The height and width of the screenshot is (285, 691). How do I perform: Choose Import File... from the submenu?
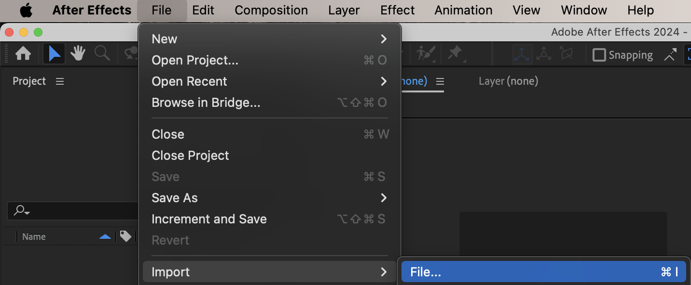(543, 272)
